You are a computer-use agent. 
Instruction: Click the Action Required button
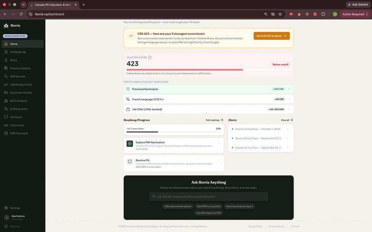coord(355,14)
